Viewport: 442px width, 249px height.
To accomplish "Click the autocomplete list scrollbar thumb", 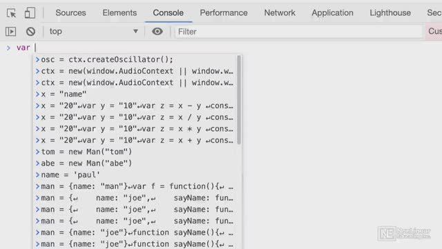I will [239, 100].
